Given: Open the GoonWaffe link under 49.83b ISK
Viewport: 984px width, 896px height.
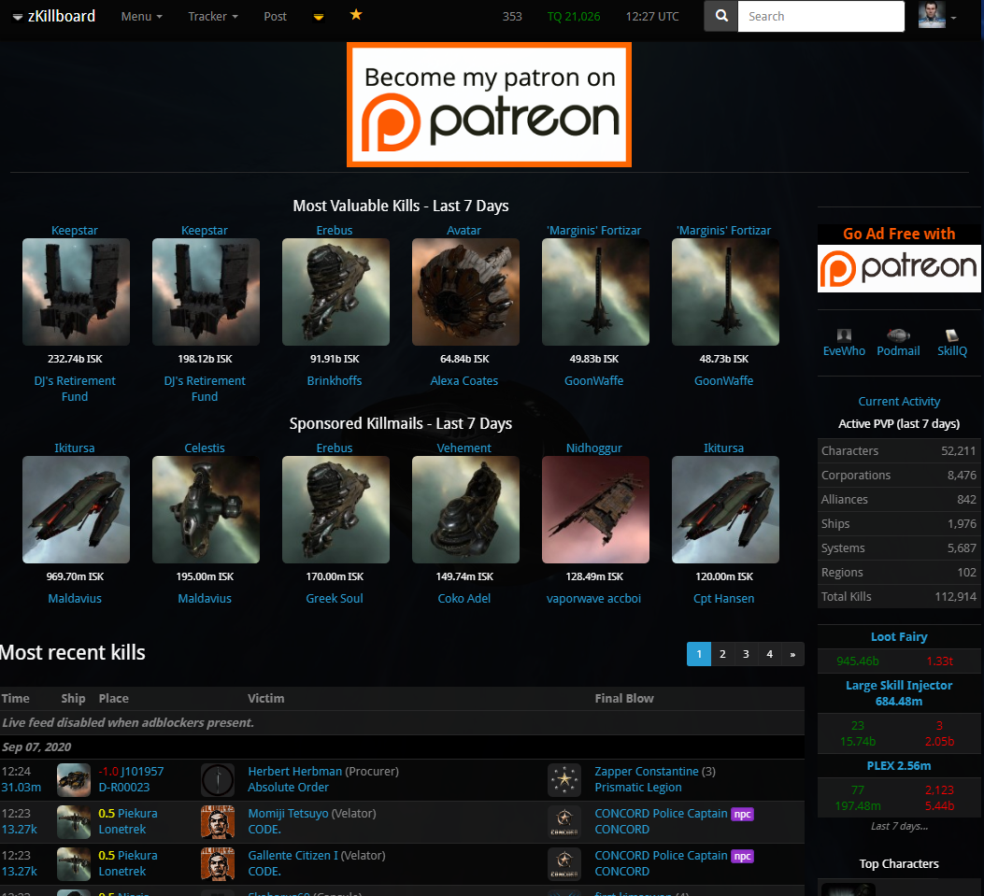Looking at the screenshot, I should click(593, 381).
